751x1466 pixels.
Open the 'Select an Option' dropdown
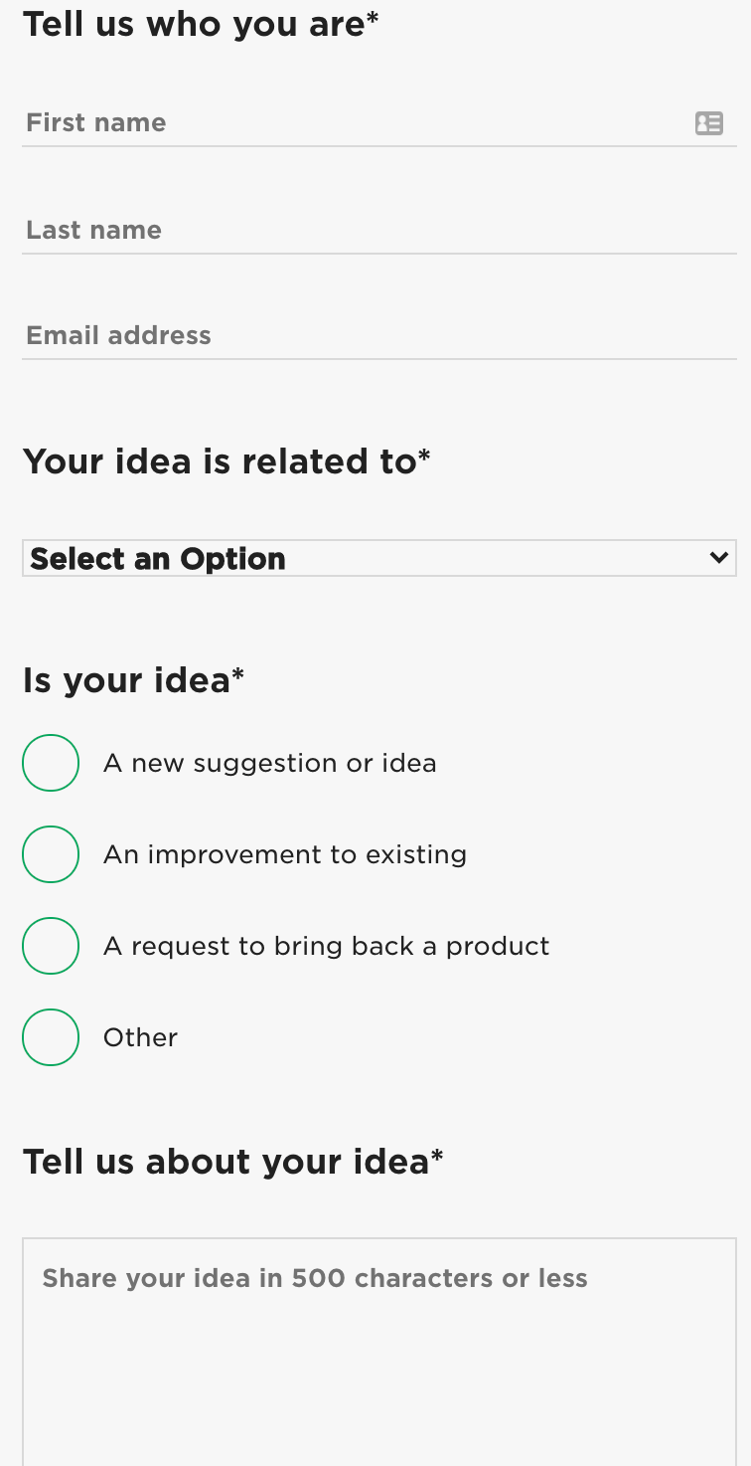click(x=379, y=558)
